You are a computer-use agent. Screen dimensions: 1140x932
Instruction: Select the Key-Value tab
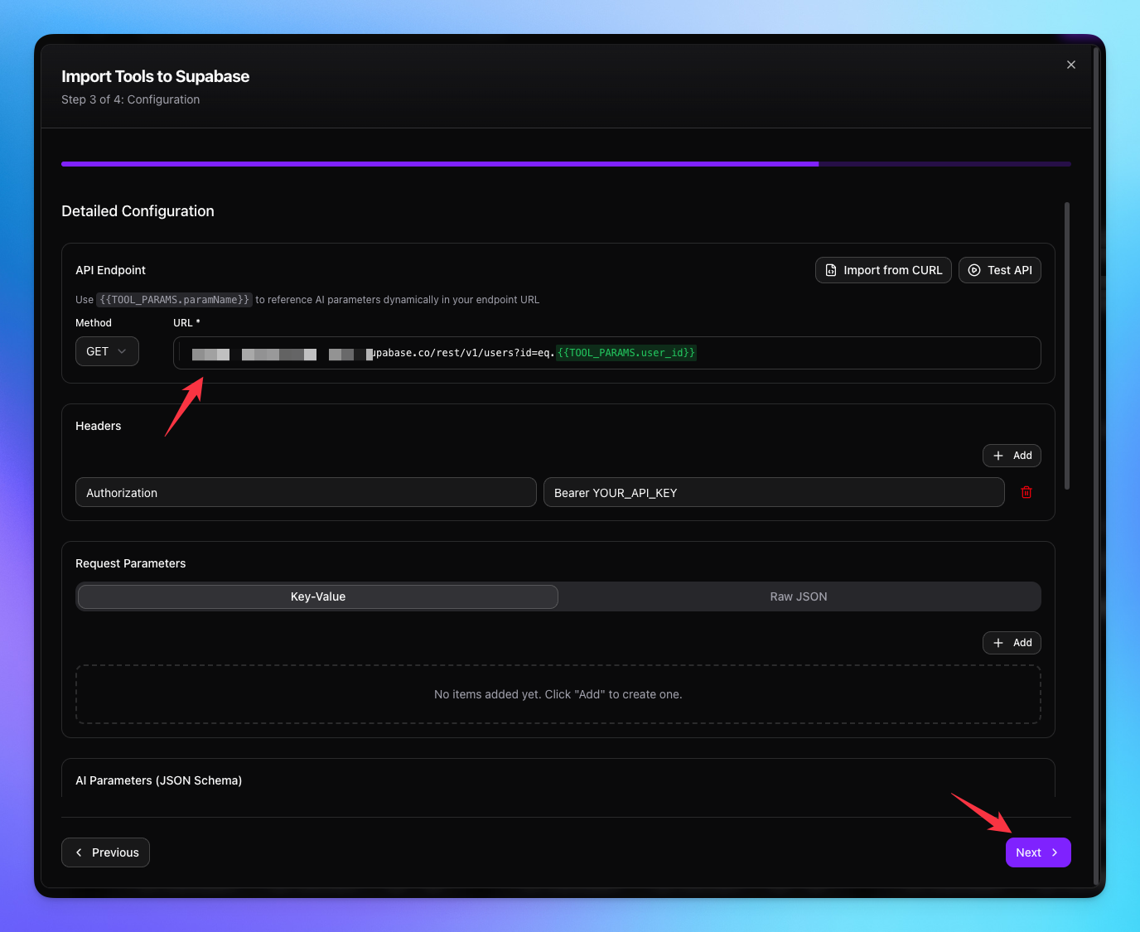click(x=317, y=596)
